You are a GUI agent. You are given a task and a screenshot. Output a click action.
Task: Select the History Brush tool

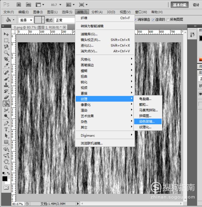point(6,91)
